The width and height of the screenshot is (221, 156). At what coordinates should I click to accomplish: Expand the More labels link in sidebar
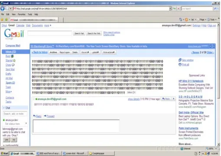point(9,91)
